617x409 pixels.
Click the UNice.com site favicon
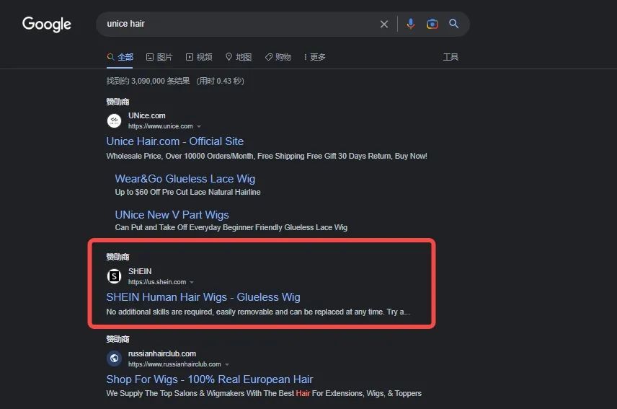coord(114,121)
